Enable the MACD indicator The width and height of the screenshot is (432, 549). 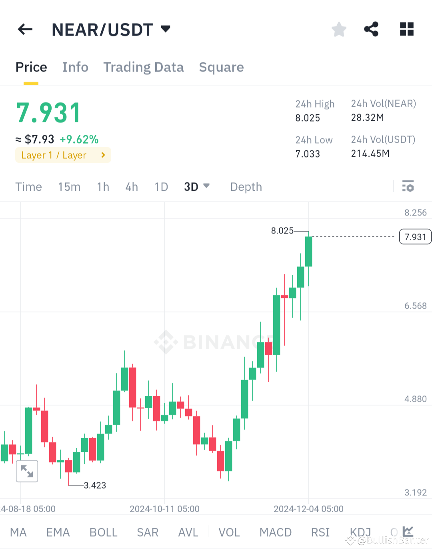click(276, 532)
